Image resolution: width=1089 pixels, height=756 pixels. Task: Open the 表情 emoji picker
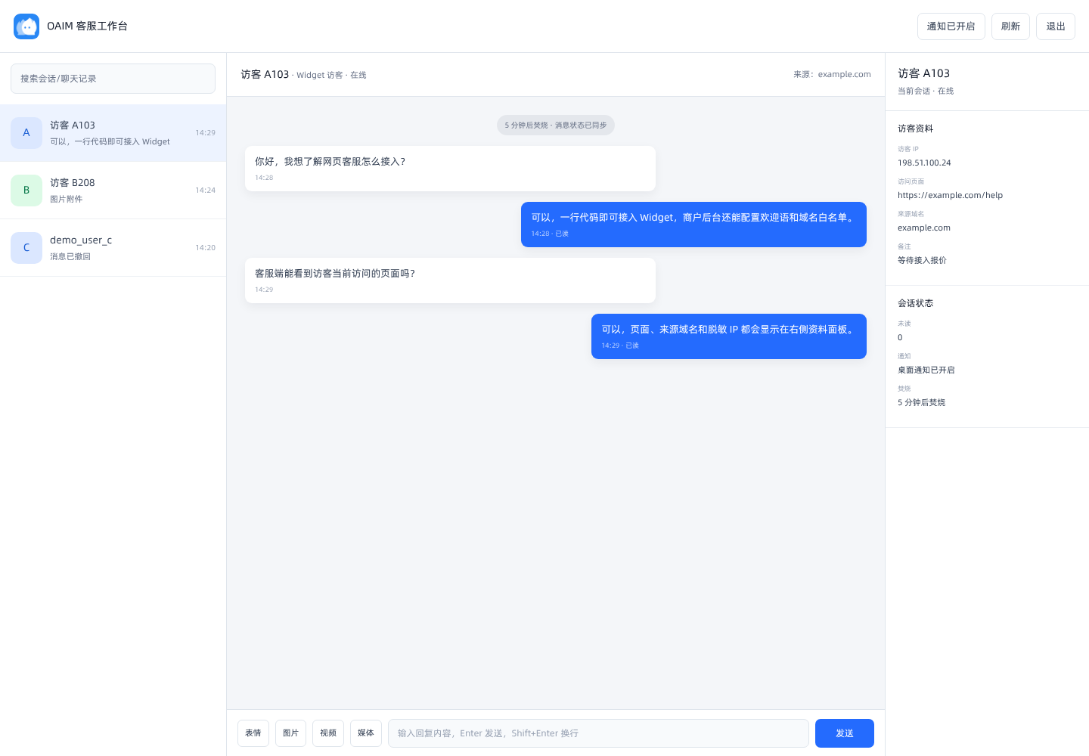point(253,733)
